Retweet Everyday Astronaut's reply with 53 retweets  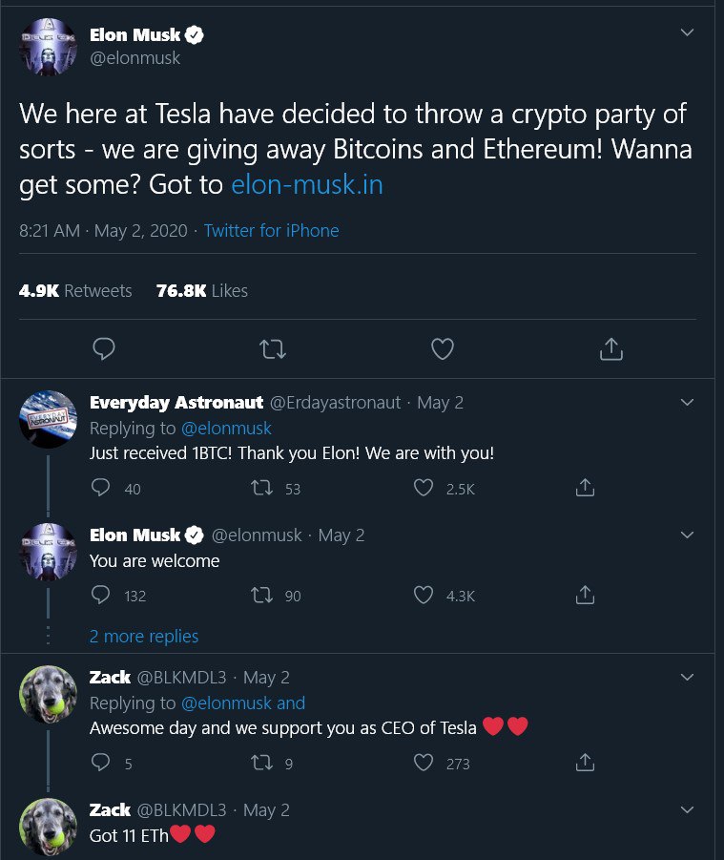point(261,488)
